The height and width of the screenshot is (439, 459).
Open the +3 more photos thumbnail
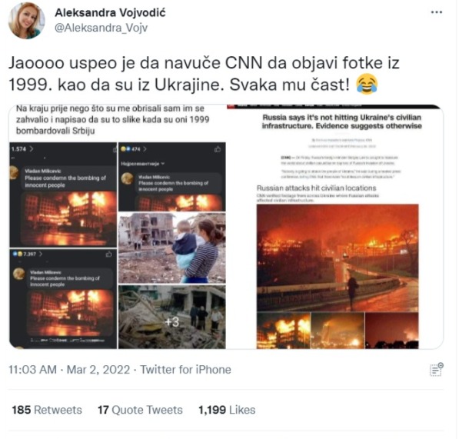coord(171,317)
